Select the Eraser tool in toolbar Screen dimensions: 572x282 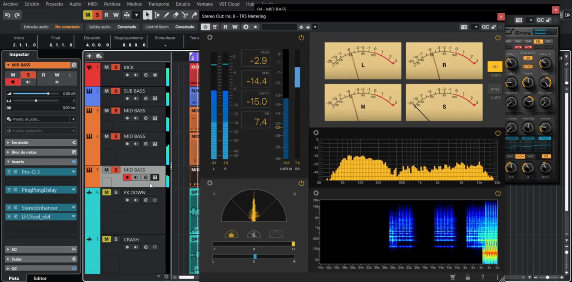[x=176, y=15]
